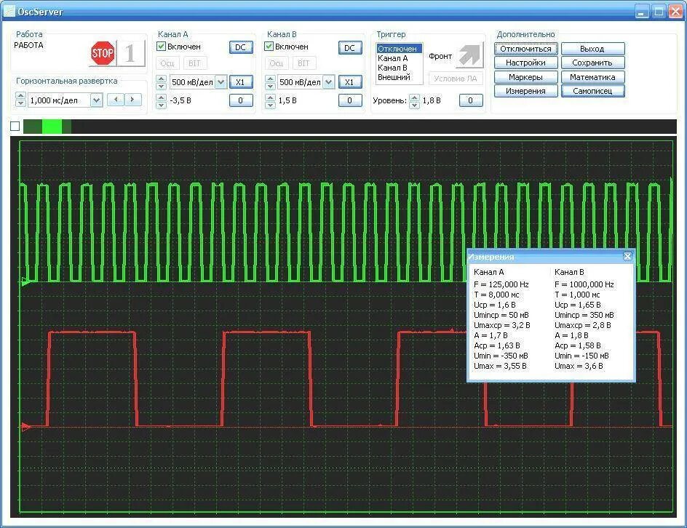Viewport: 687px width, 528px height.
Task: Click the Самописец button
Action: point(592,91)
